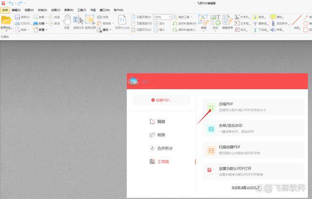Click the Zoom In (放大) icon
The image size is (312, 199).
[x=156, y=23]
